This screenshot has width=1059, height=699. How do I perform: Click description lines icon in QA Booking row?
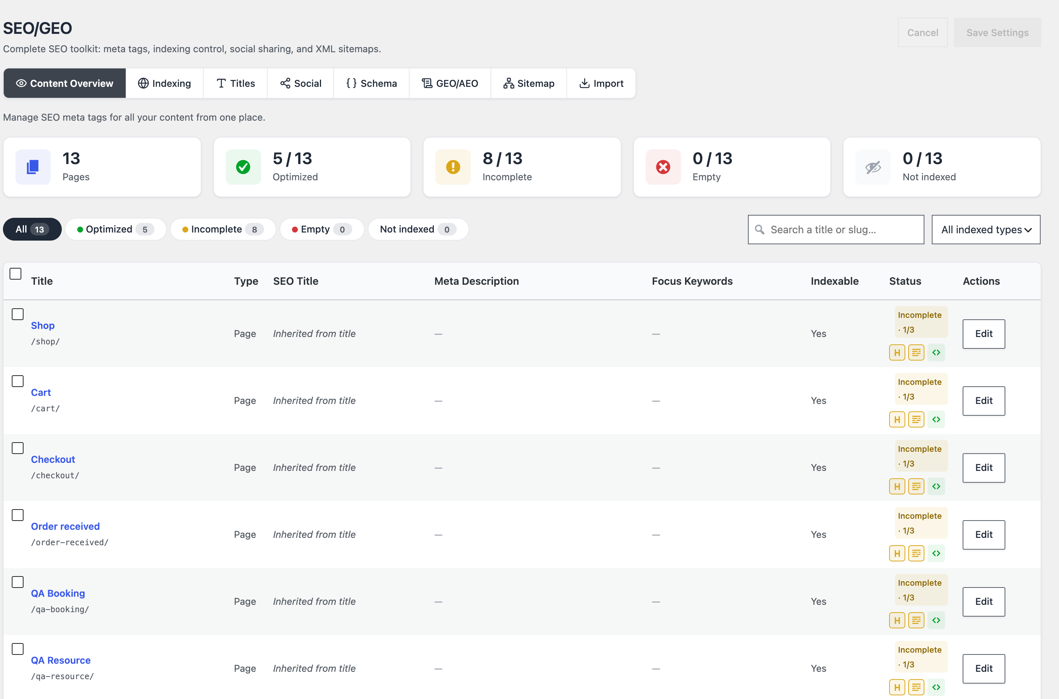click(x=916, y=620)
